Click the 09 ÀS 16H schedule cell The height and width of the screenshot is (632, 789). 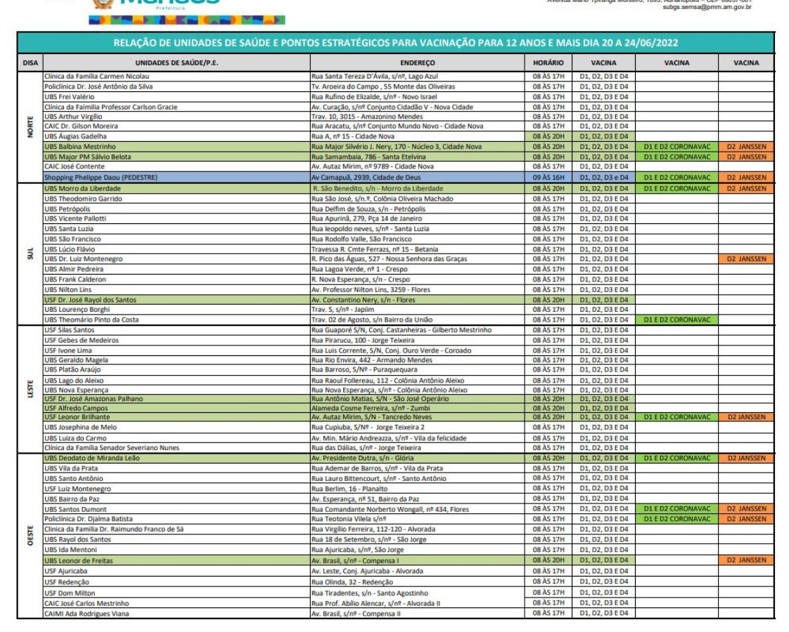pyautogui.click(x=549, y=178)
